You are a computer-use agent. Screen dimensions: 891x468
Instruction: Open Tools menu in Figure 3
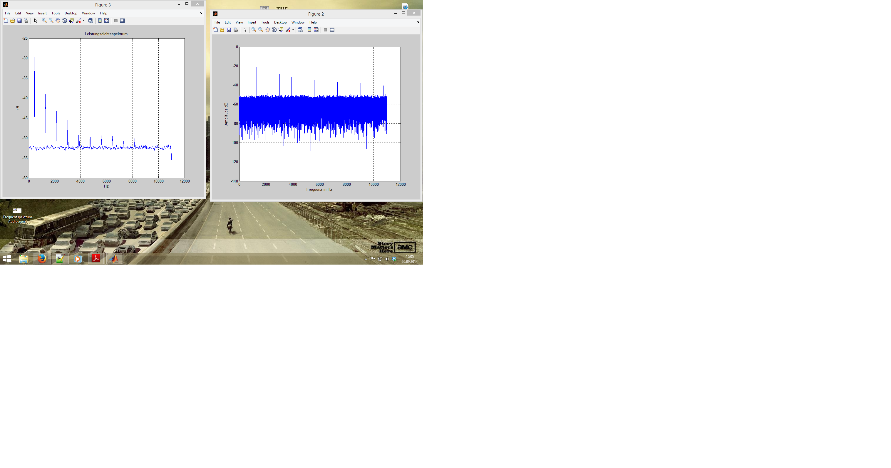[56, 13]
